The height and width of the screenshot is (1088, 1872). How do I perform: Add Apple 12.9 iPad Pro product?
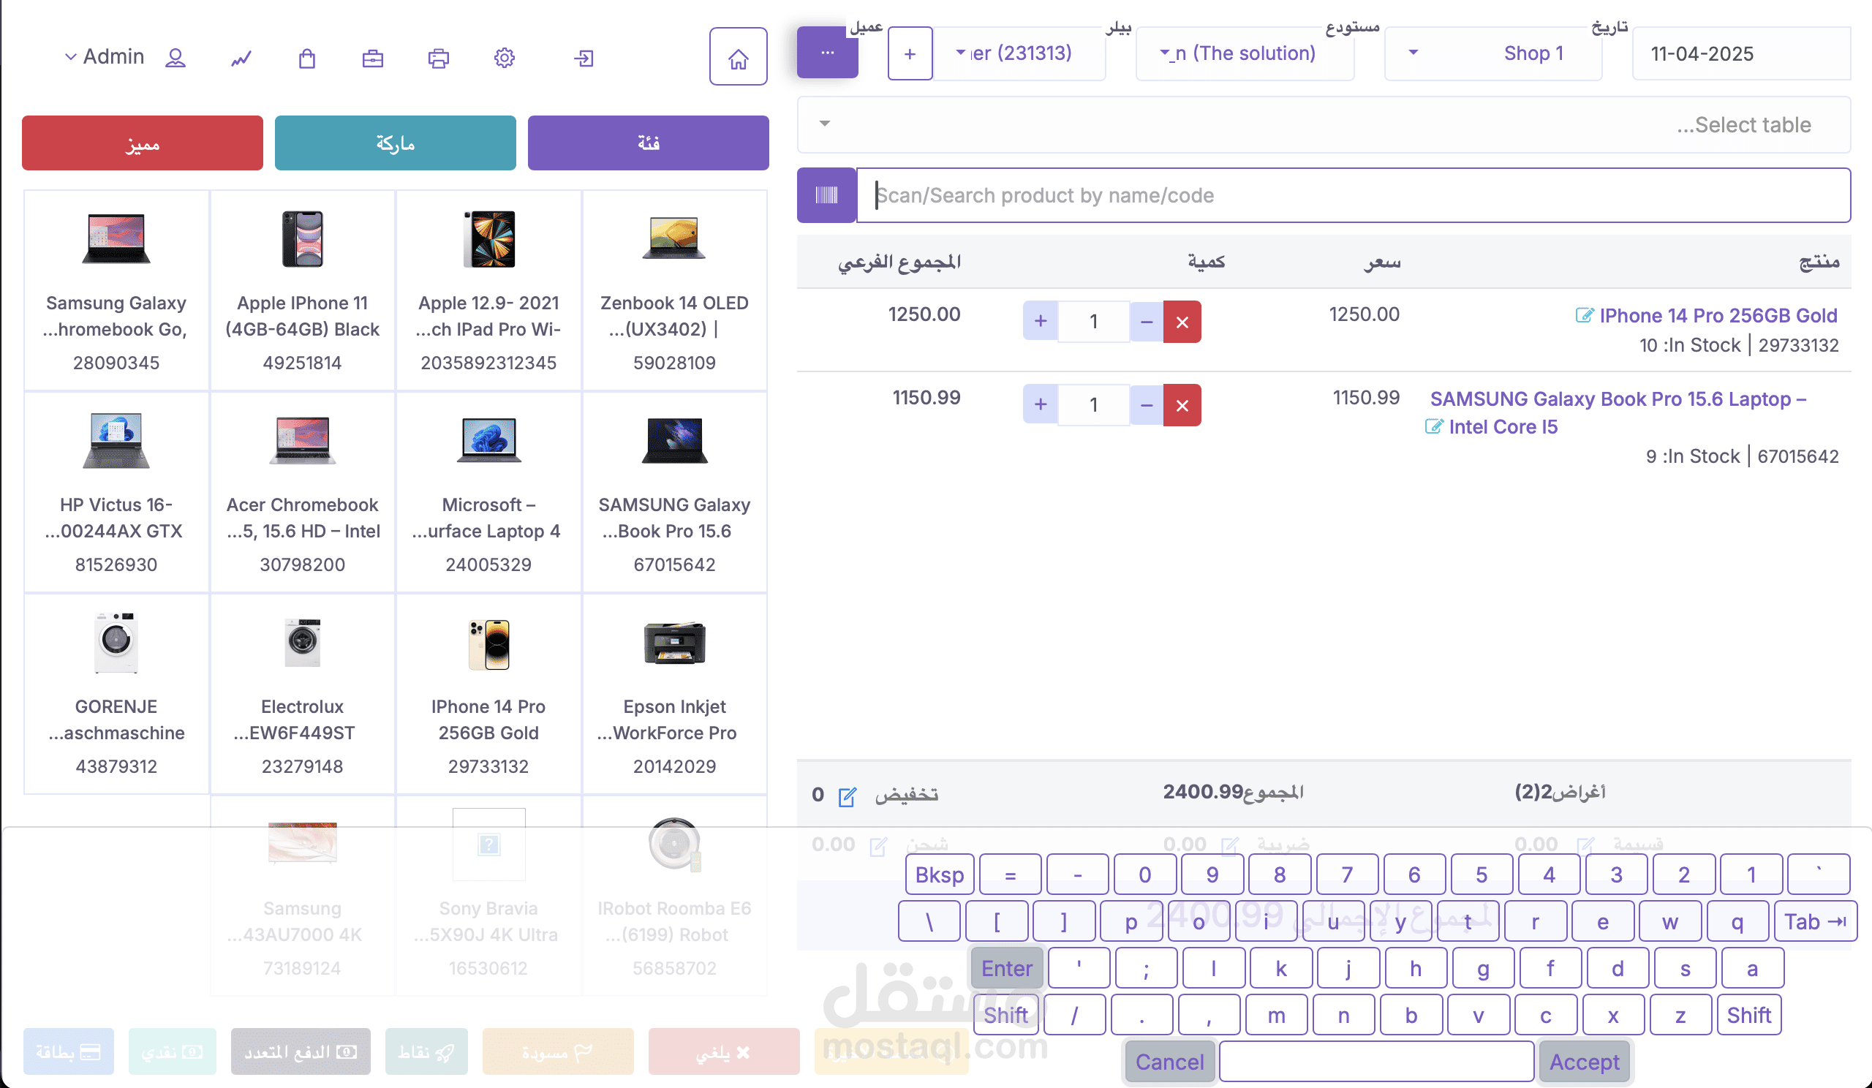(x=488, y=290)
